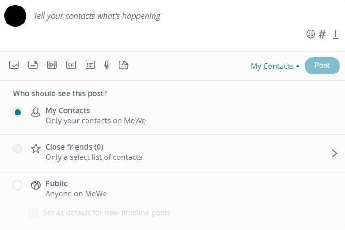Select the Close friends radio button
This screenshot has width=345, height=230.
(18, 149)
